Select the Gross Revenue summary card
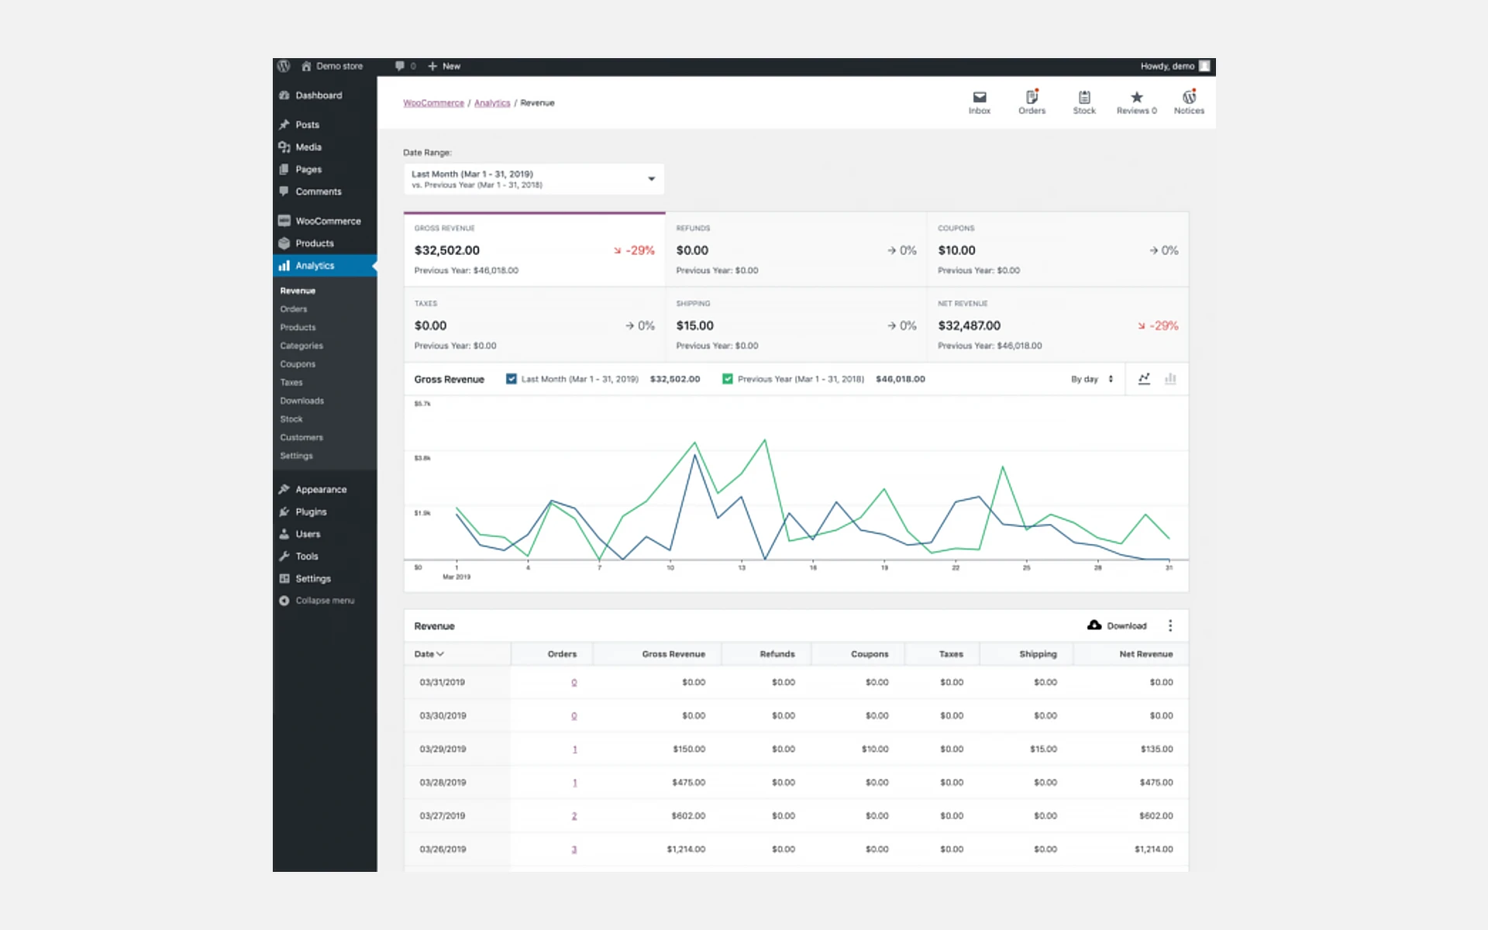1488x930 pixels. [x=534, y=250]
